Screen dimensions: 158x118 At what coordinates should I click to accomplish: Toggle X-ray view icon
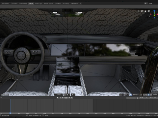point(141,95)
